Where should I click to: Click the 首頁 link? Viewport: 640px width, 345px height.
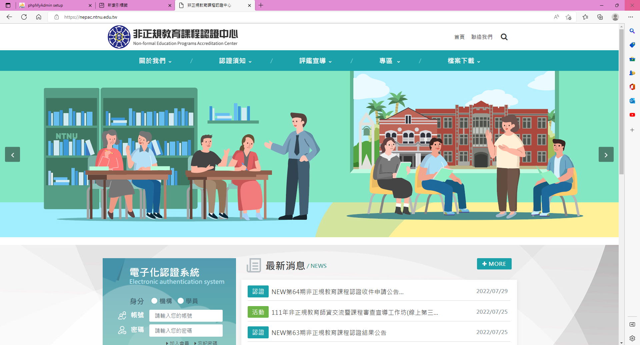(459, 37)
